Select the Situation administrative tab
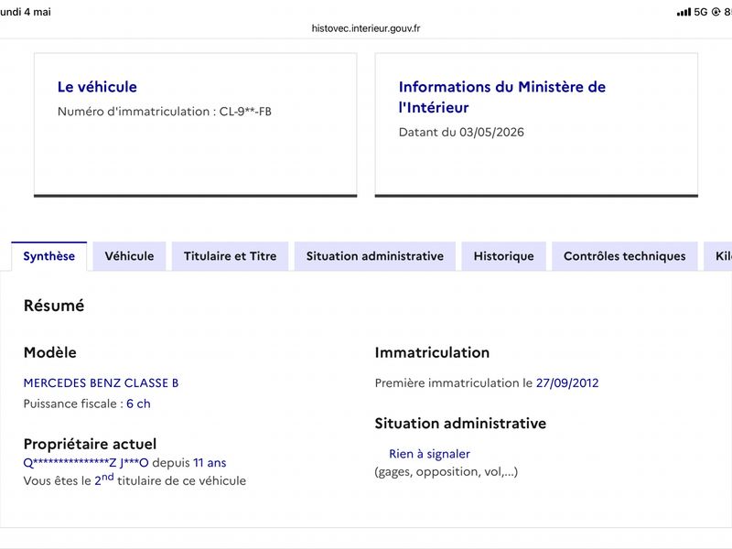The image size is (732, 549). coord(375,256)
